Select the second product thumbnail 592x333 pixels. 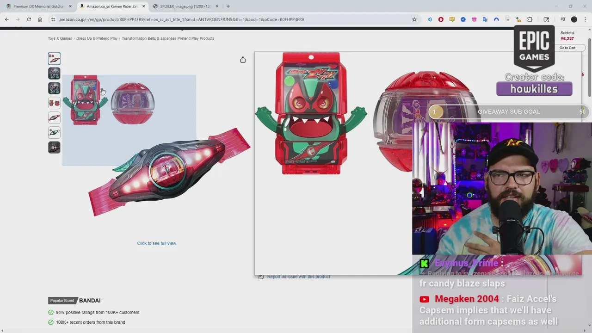(54, 74)
